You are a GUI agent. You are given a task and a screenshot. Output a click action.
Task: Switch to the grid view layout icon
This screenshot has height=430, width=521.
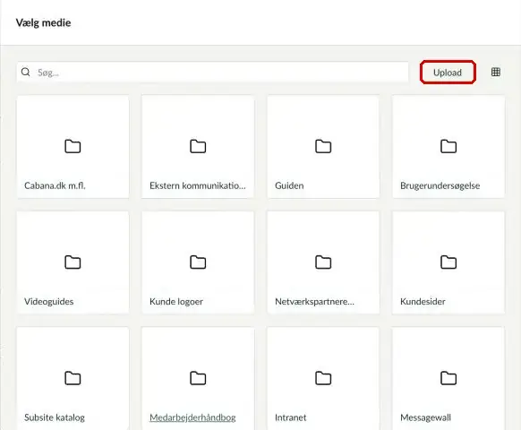tap(495, 72)
